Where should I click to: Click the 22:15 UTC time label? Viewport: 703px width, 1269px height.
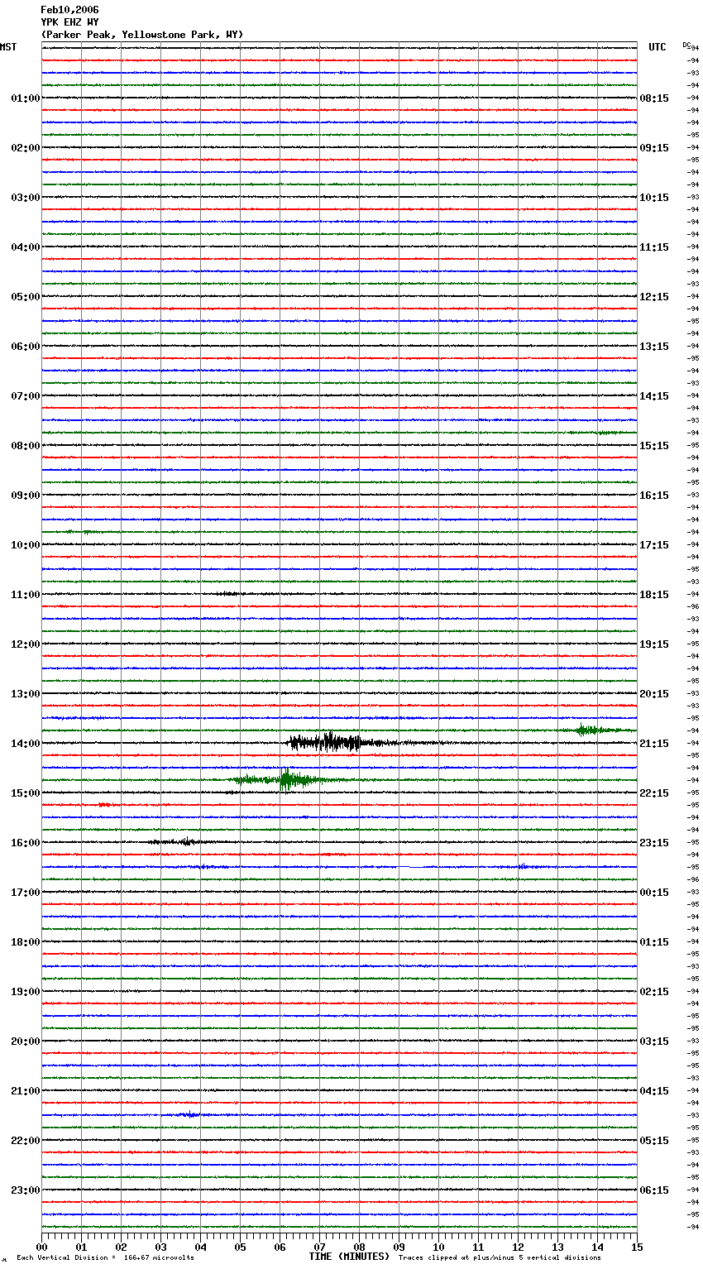[x=654, y=793]
